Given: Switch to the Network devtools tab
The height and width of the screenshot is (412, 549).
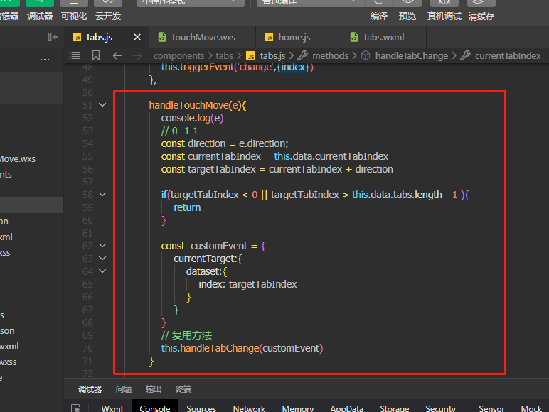Looking at the screenshot, I should pyautogui.click(x=249, y=408).
